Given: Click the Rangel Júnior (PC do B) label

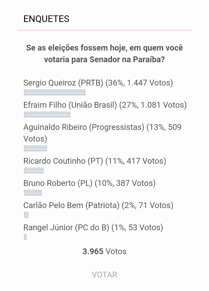Looking at the screenshot, I should tap(93, 228).
